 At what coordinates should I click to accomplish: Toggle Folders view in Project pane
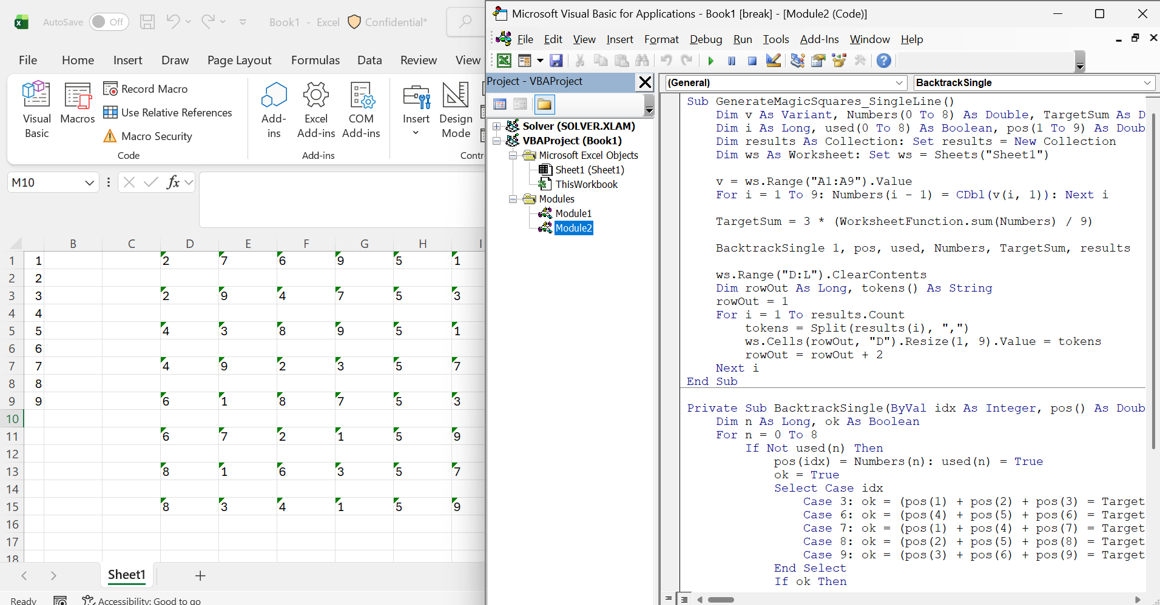pos(544,104)
